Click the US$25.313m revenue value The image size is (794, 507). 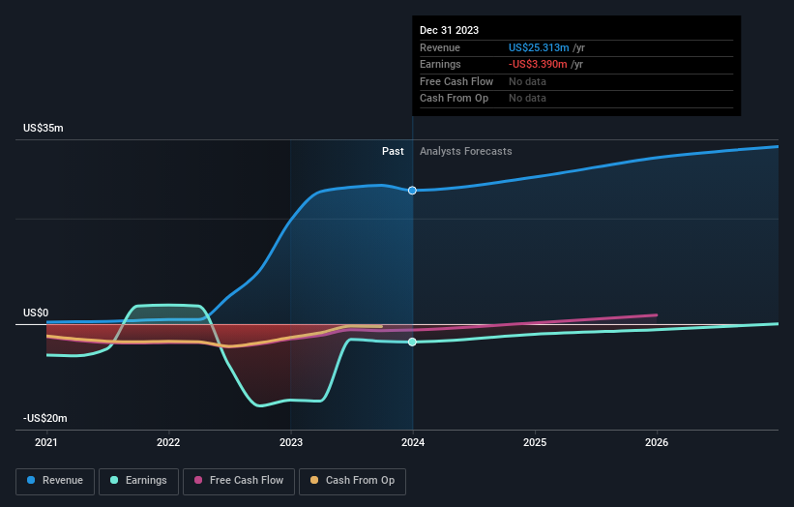pos(539,47)
